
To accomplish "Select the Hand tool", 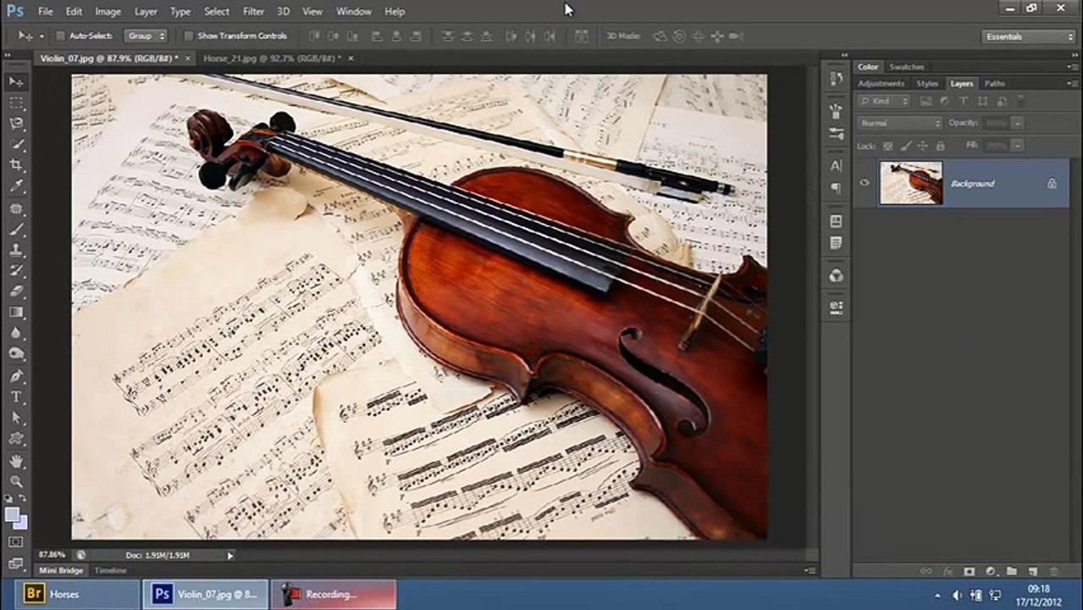I will pyautogui.click(x=16, y=461).
